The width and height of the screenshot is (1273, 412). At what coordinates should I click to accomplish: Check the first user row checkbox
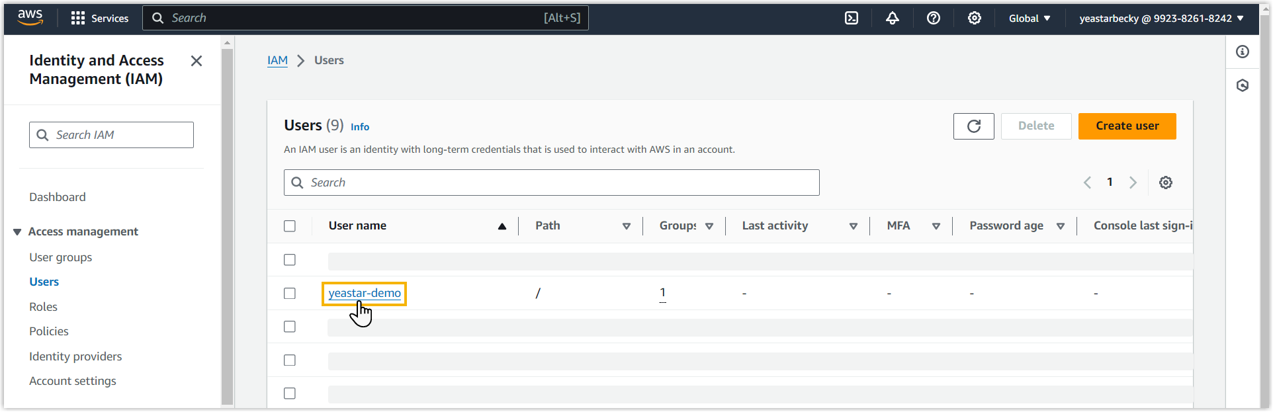point(290,260)
